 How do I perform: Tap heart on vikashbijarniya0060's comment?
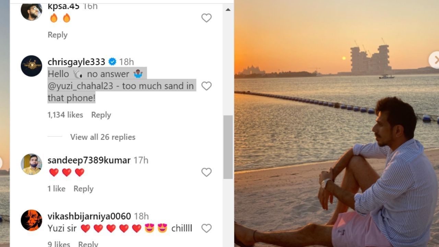click(x=206, y=228)
